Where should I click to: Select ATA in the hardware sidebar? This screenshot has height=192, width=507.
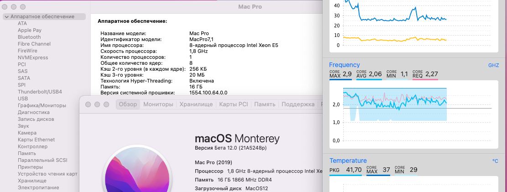point(22,23)
